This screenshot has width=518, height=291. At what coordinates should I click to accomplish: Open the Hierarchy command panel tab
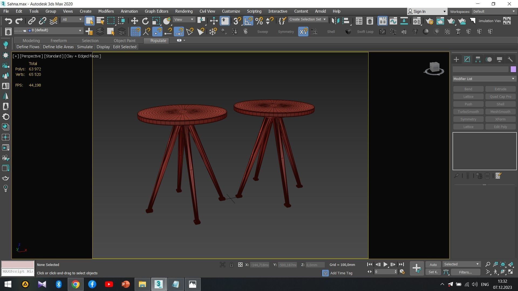[478, 60]
